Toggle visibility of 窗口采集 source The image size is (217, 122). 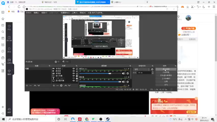click(x=74, y=76)
